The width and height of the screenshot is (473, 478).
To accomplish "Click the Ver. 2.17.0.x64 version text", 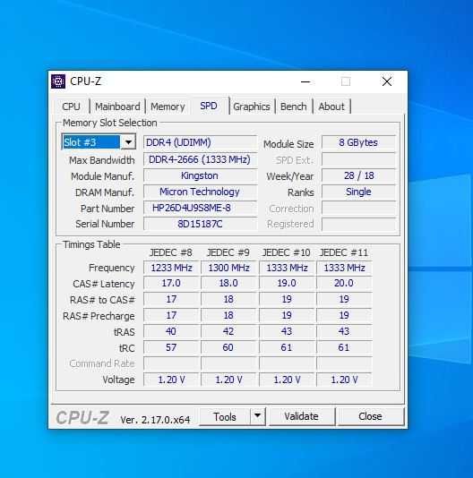I will click(155, 420).
